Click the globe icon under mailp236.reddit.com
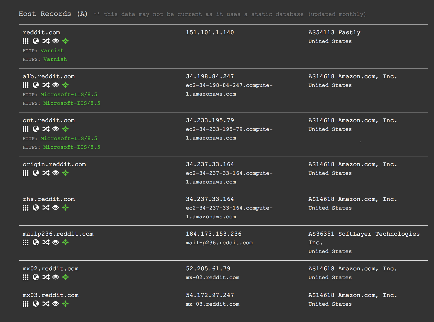Screen dimensions: 434x322 click(36, 242)
